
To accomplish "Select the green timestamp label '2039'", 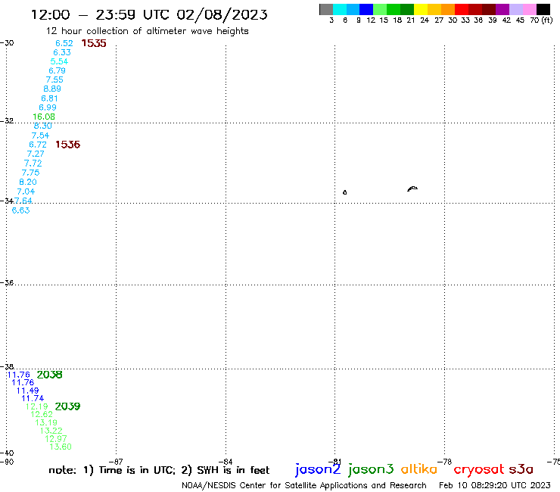I will pyautogui.click(x=67, y=406).
